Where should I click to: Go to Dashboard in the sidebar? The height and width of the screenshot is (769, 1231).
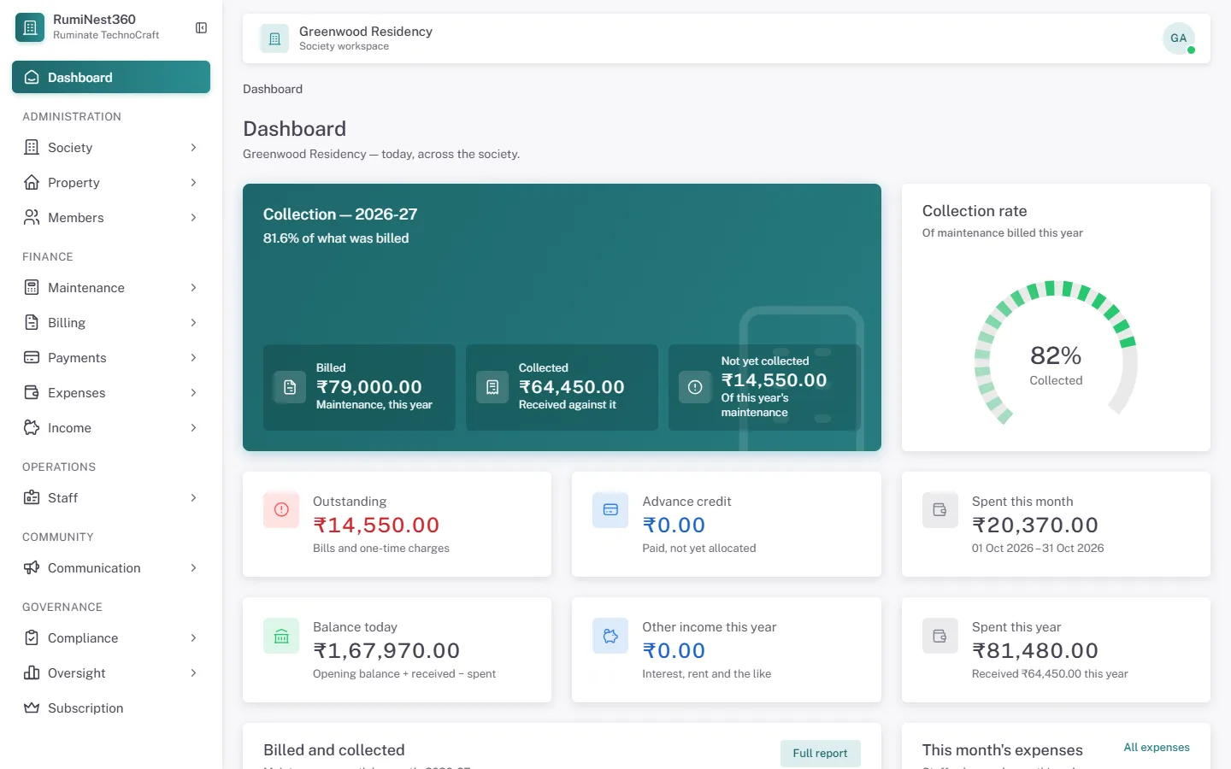[111, 77]
